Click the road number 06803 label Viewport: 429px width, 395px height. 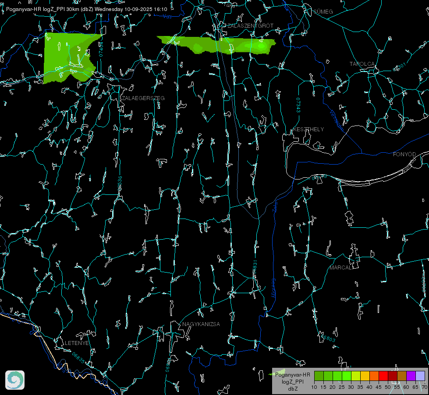[327, 338]
